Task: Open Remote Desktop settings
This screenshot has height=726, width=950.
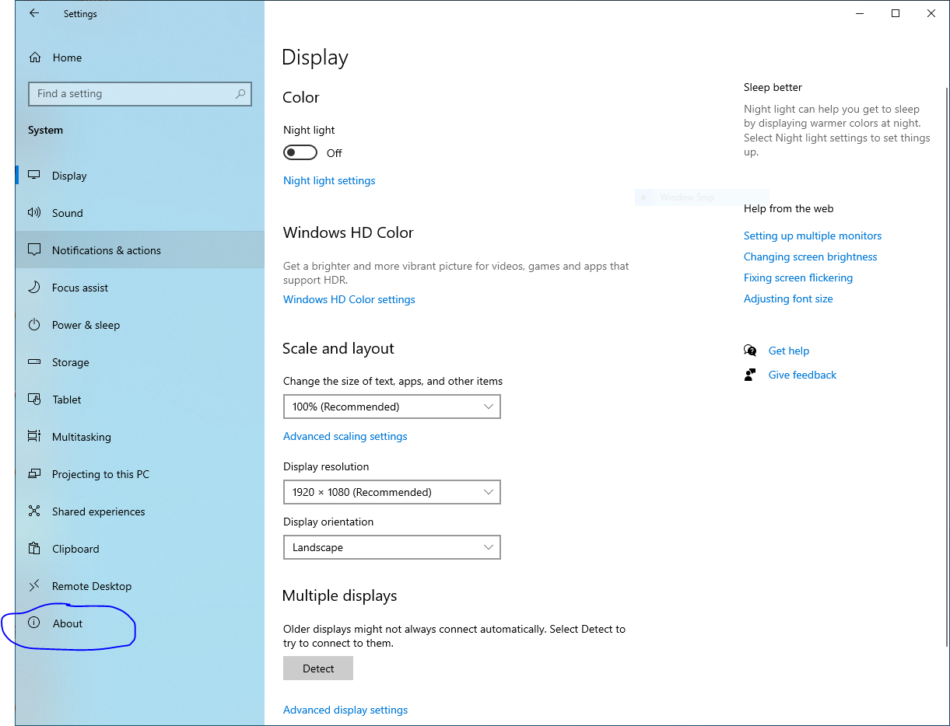Action: pyautogui.click(x=140, y=586)
